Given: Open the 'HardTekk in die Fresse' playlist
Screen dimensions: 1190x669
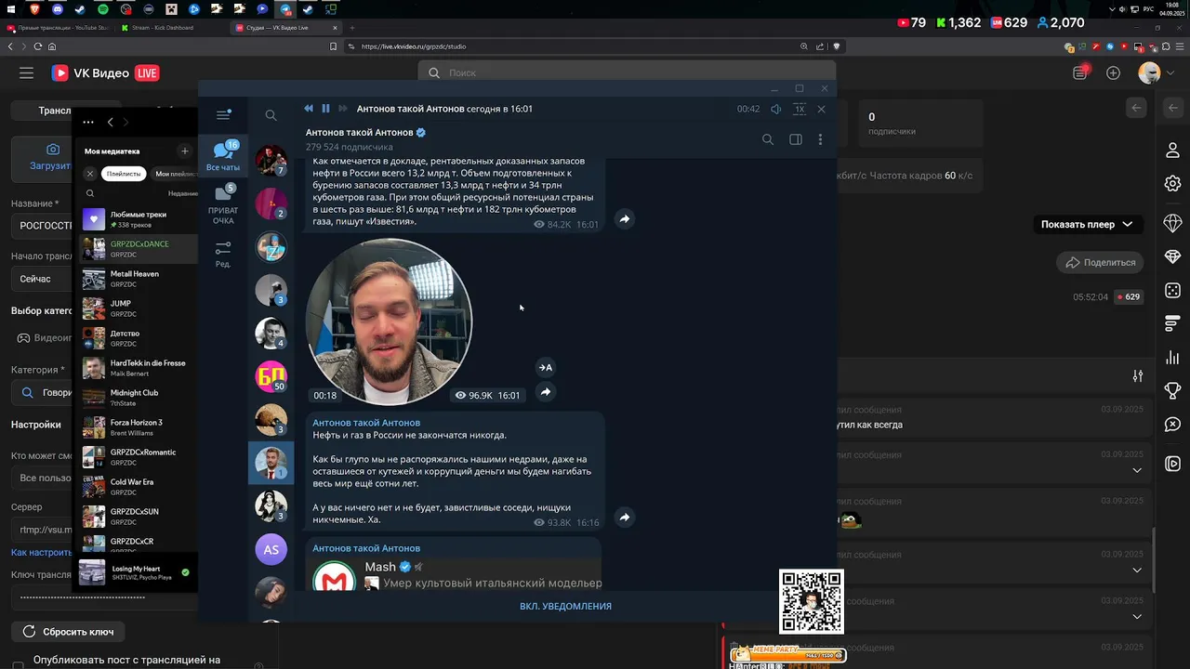Looking at the screenshot, I should [139, 368].
